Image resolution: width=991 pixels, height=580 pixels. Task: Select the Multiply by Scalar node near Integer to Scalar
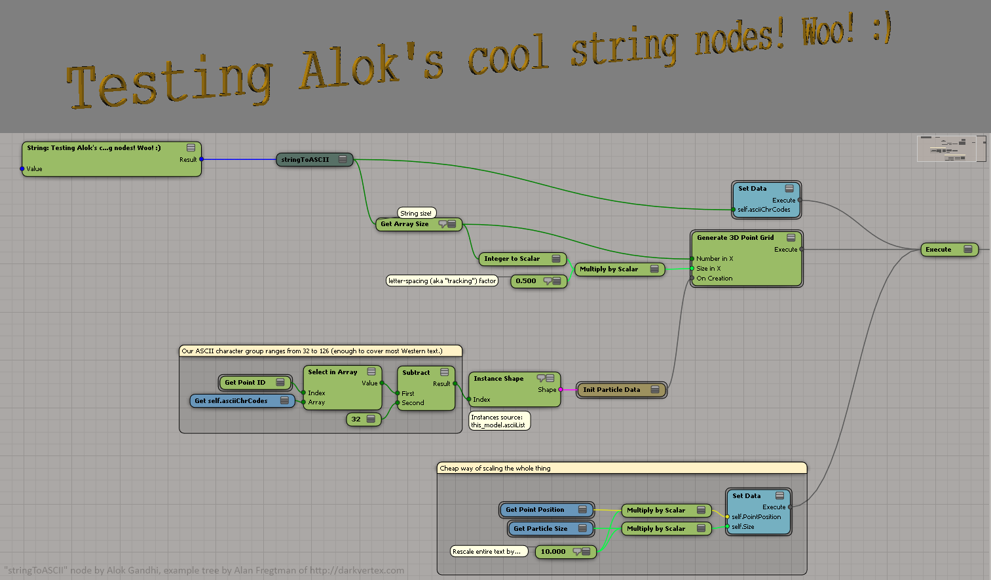608,269
